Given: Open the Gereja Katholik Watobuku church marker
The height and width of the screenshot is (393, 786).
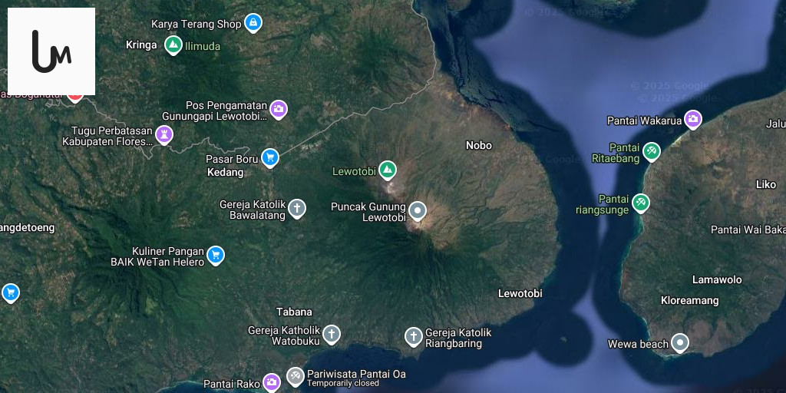Looking at the screenshot, I should pos(331,334).
